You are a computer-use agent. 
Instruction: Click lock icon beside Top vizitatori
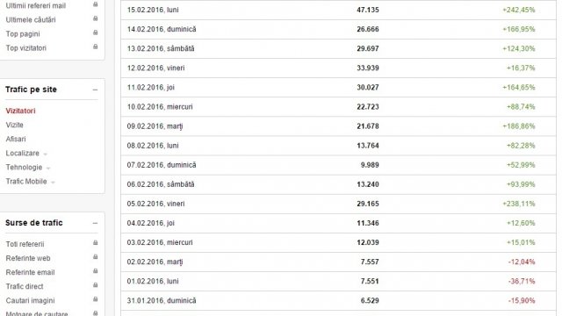pyautogui.click(x=96, y=47)
